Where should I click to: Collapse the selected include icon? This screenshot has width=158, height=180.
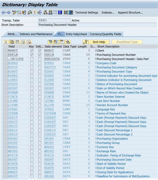point(62,42)
